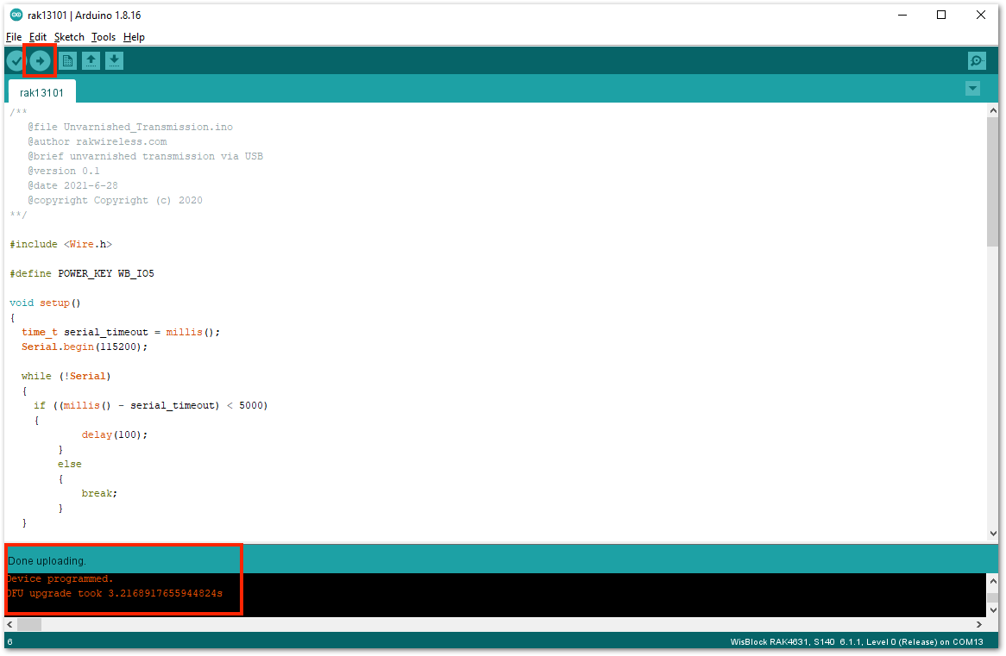Open the Help menu
This screenshot has height=656, width=1006.
(134, 37)
